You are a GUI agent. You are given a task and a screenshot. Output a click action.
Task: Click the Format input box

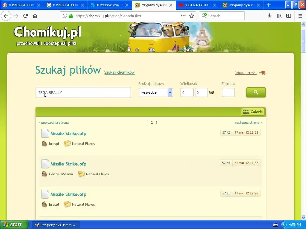pos(228,92)
